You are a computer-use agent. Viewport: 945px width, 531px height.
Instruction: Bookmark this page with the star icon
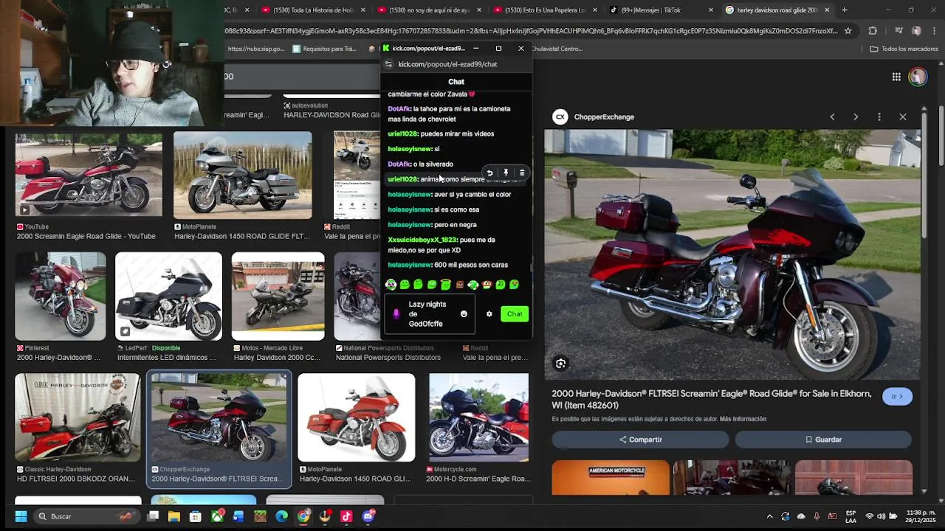(x=848, y=31)
